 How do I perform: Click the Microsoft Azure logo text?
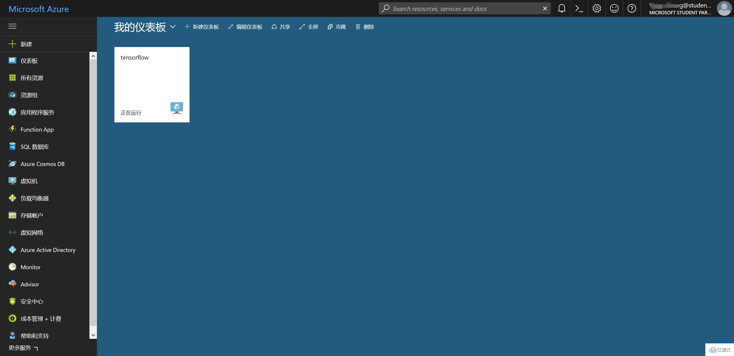pos(39,9)
